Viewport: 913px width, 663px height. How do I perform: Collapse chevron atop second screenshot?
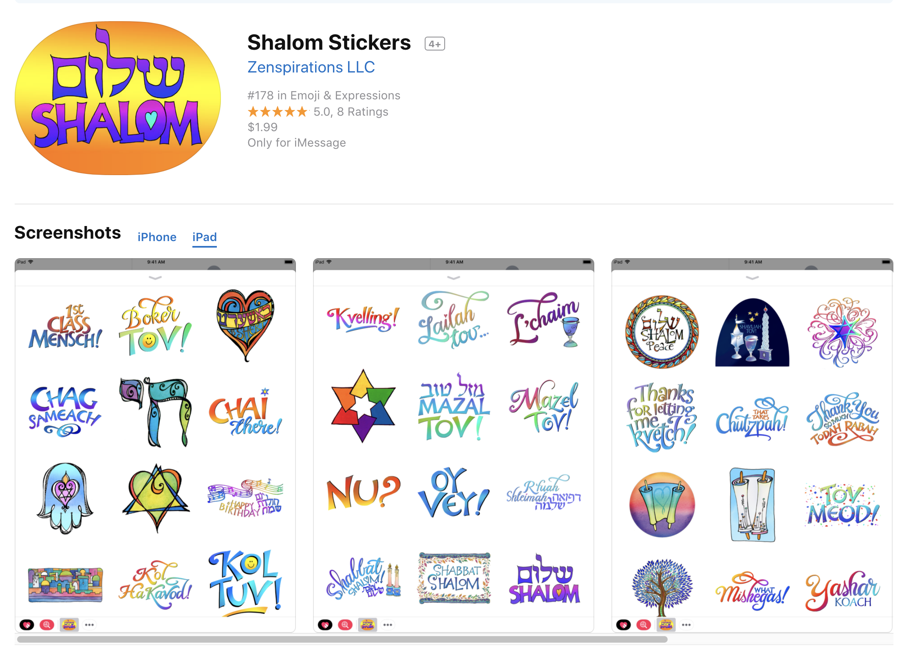[454, 278]
